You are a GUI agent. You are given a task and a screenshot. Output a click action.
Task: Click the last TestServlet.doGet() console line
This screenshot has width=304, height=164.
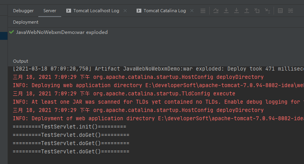click(x=71, y=151)
